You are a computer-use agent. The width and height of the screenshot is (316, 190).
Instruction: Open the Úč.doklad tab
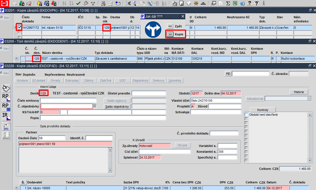(x=39, y=81)
